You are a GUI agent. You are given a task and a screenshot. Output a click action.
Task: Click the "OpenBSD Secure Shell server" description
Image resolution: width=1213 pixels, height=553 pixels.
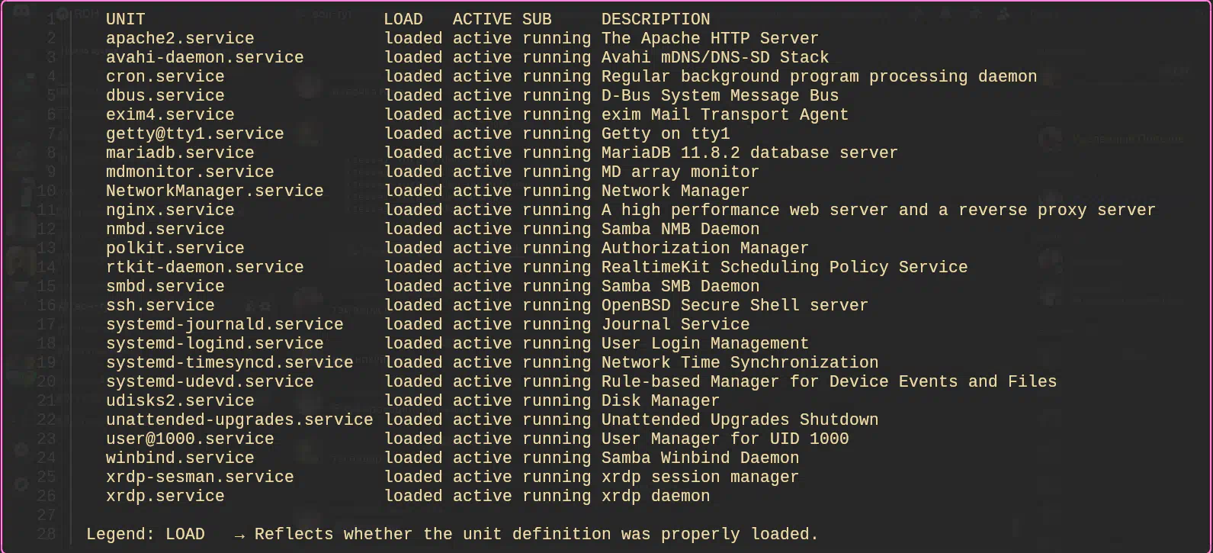(x=734, y=306)
